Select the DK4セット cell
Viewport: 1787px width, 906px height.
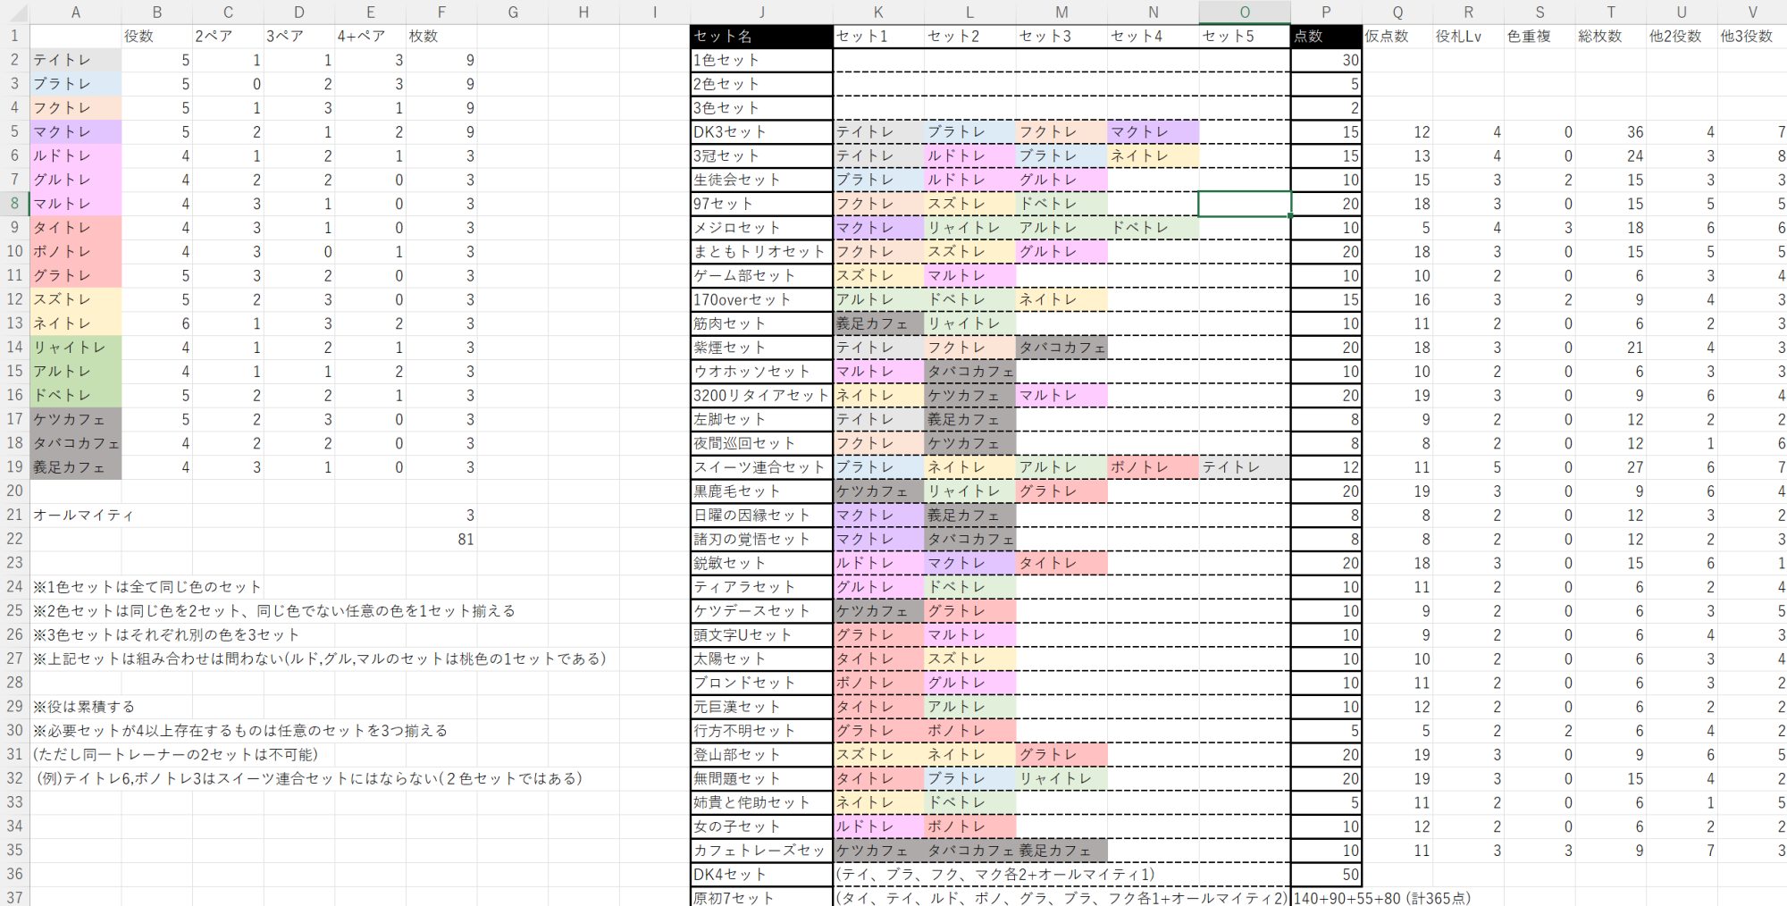761,875
